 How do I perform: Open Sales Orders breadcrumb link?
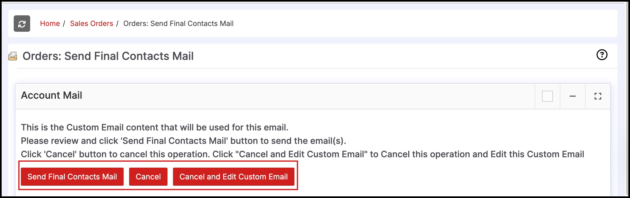click(92, 24)
